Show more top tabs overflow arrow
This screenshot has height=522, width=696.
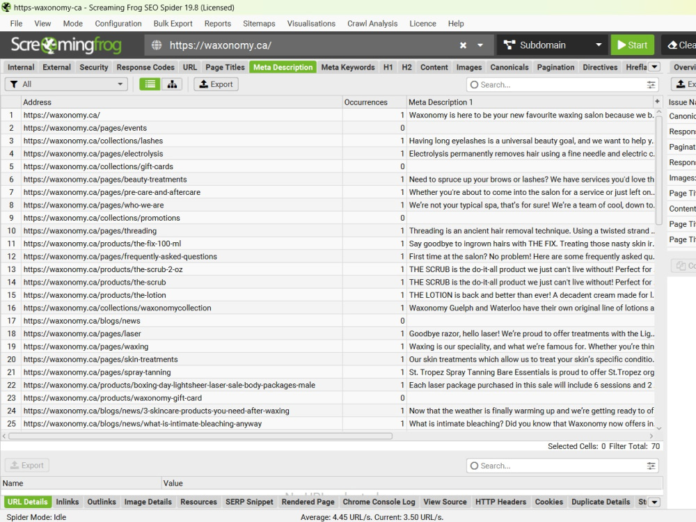654,67
